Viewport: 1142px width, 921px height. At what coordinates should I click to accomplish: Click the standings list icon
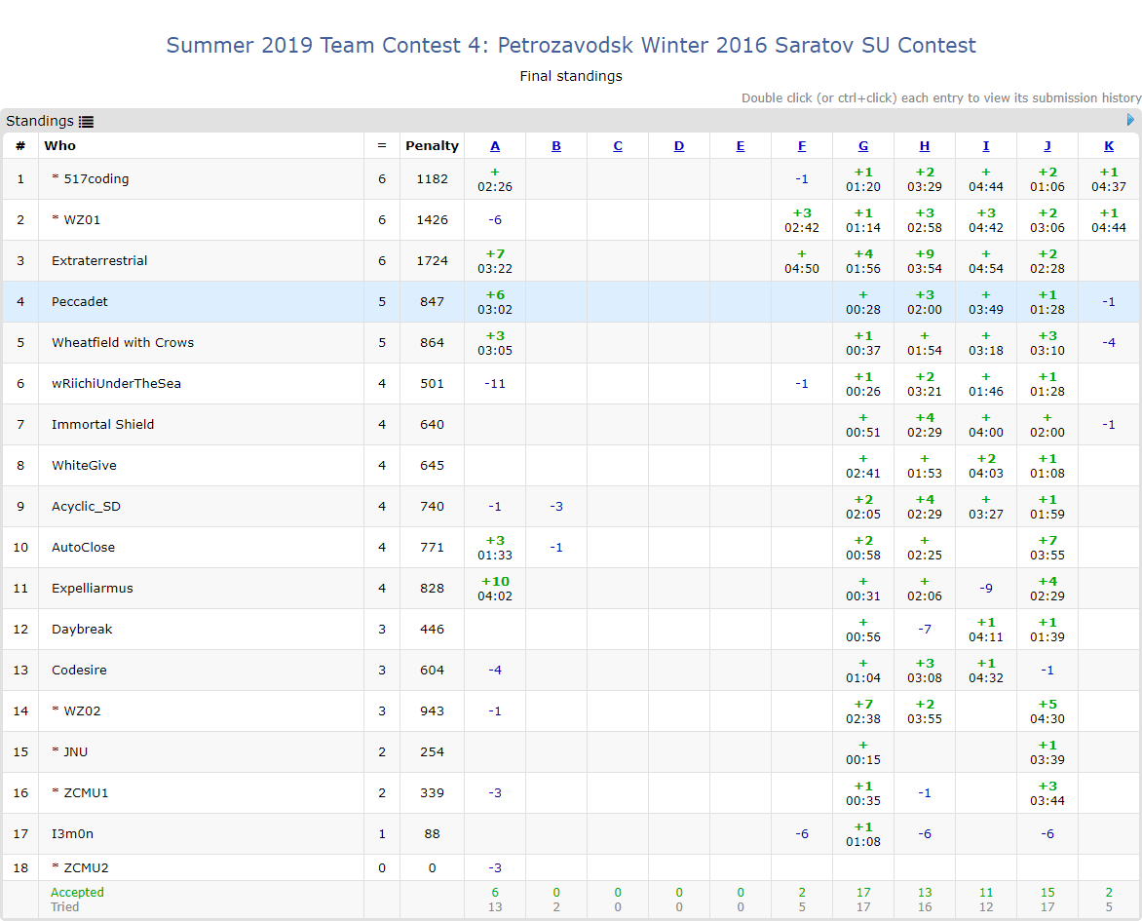pos(87,122)
